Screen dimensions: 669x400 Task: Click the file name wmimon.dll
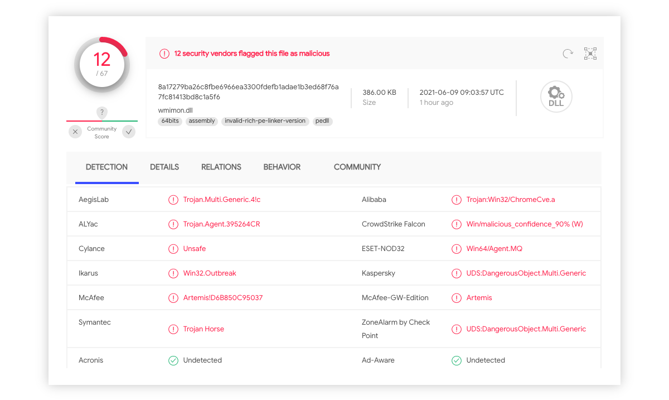[x=176, y=110]
